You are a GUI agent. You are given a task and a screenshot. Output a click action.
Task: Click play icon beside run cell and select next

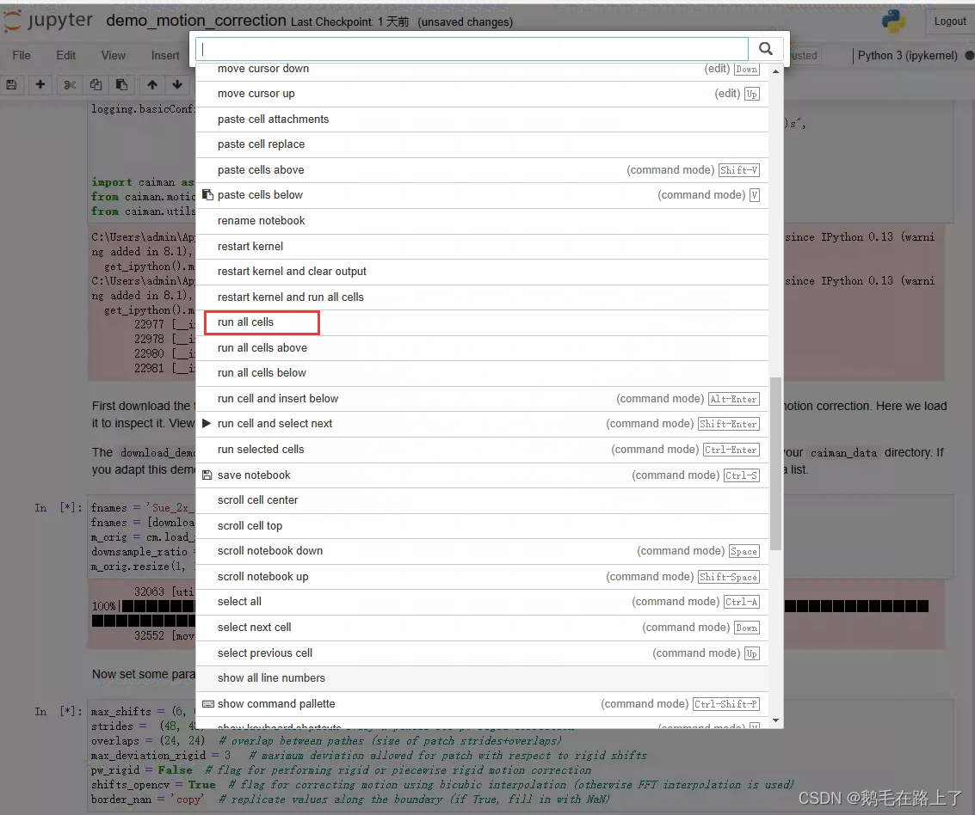(x=207, y=424)
